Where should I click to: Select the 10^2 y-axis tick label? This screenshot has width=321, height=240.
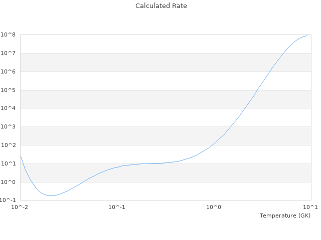[x=9, y=145]
